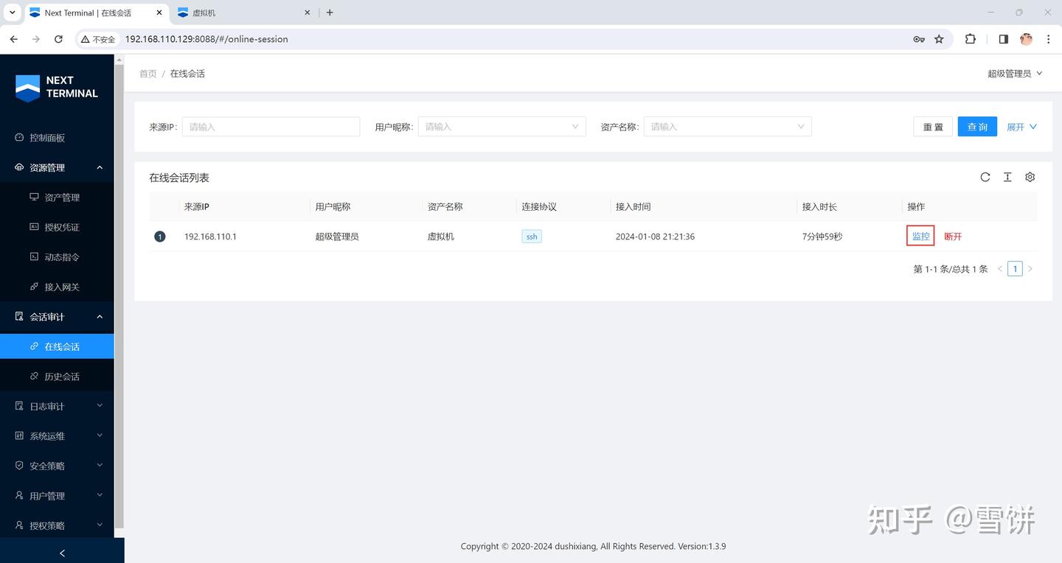This screenshot has width=1062, height=563.
Task: Expand the 安全策略 sidebar group
Action: pyautogui.click(x=57, y=466)
